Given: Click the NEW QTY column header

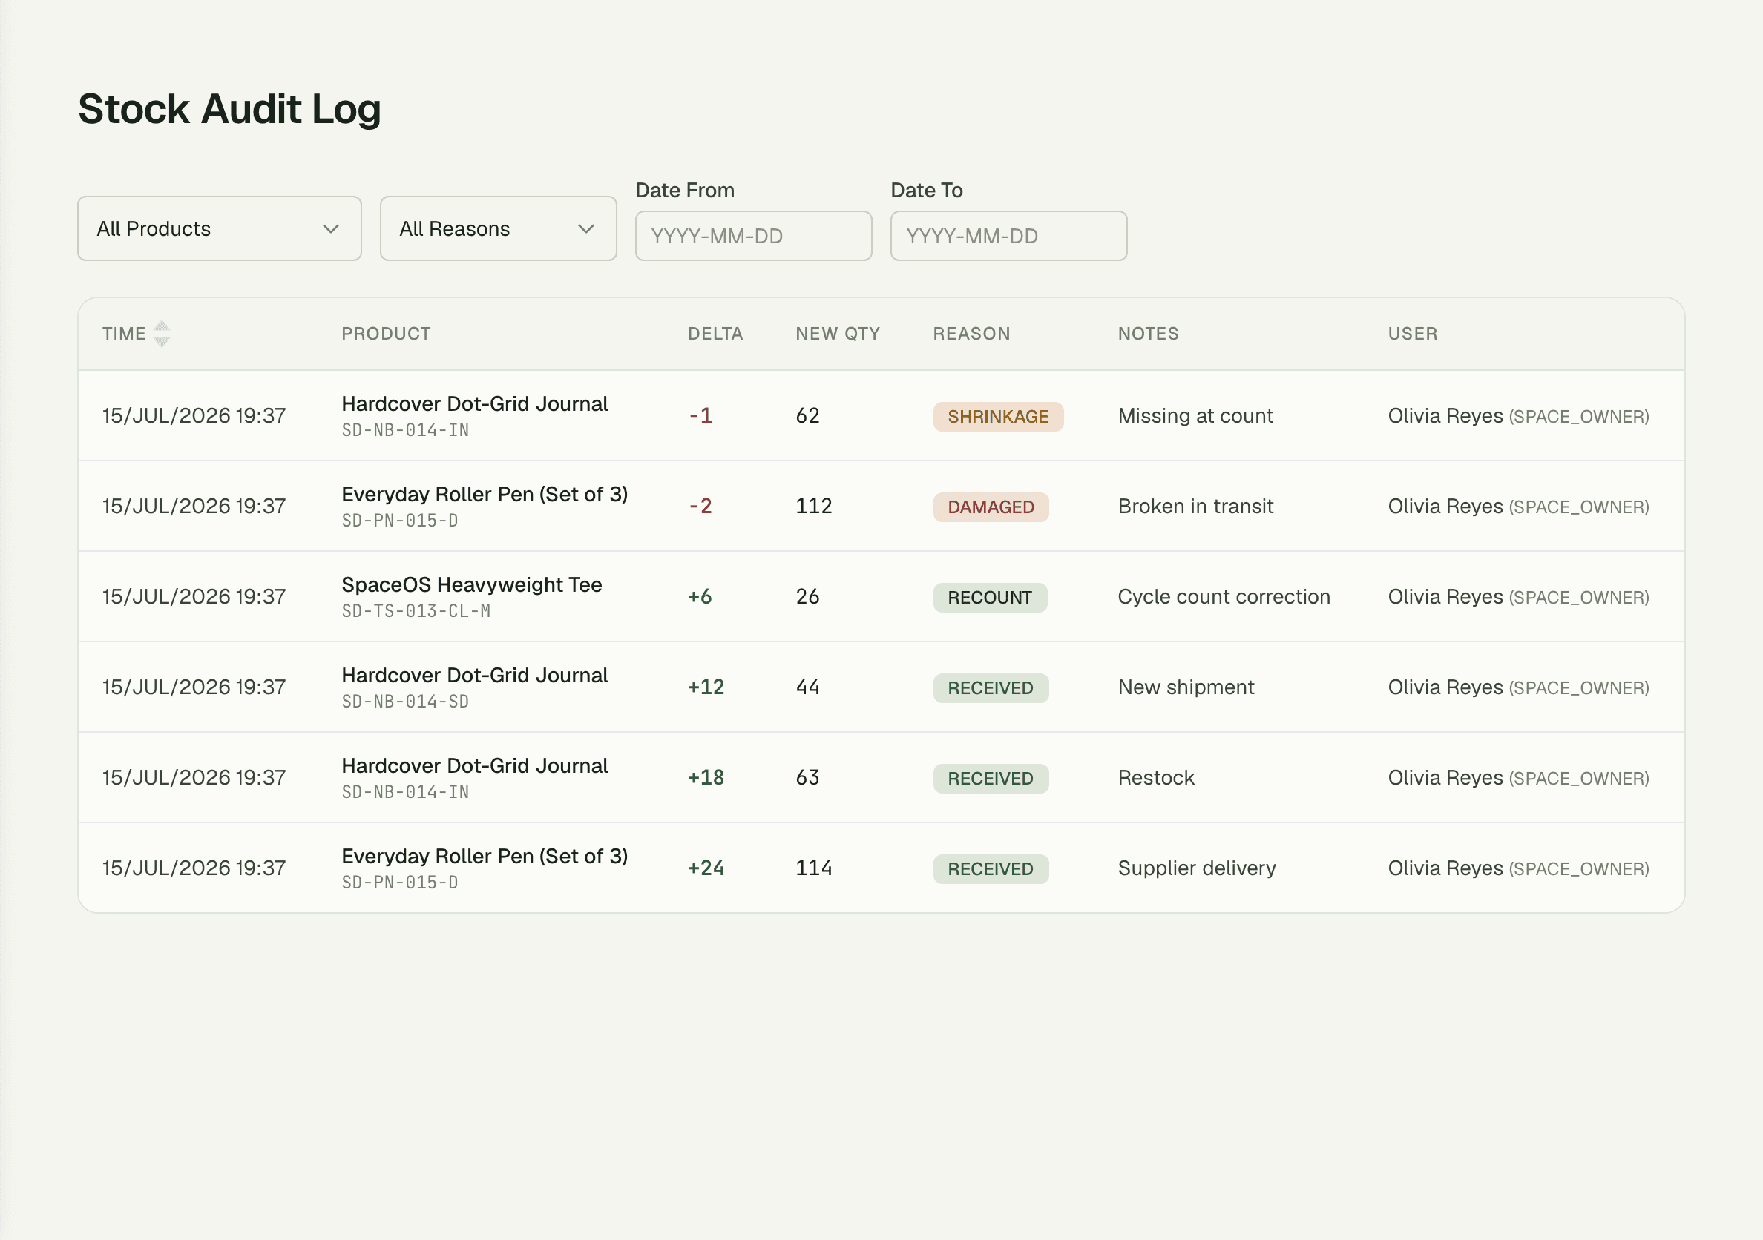Looking at the screenshot, I should point(838,334).
